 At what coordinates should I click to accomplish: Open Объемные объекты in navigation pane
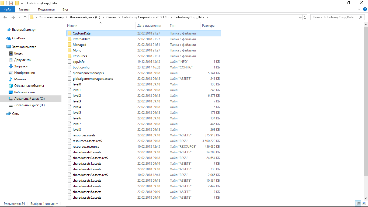pyautogui.click(x=29, y=86)
